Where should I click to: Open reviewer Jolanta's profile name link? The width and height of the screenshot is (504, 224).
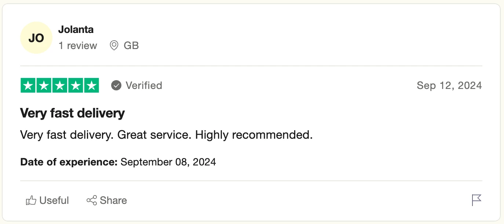pyautogui.click(x=76, y=30)
